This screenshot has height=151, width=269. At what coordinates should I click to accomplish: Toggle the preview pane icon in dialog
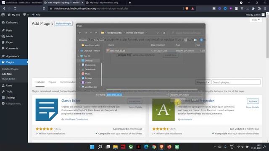pyautogui.click(x=195, y=40)
